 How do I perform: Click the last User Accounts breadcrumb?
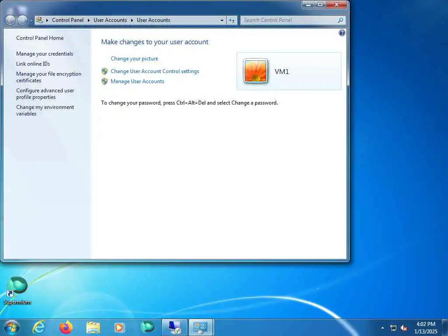click(154, 20)
